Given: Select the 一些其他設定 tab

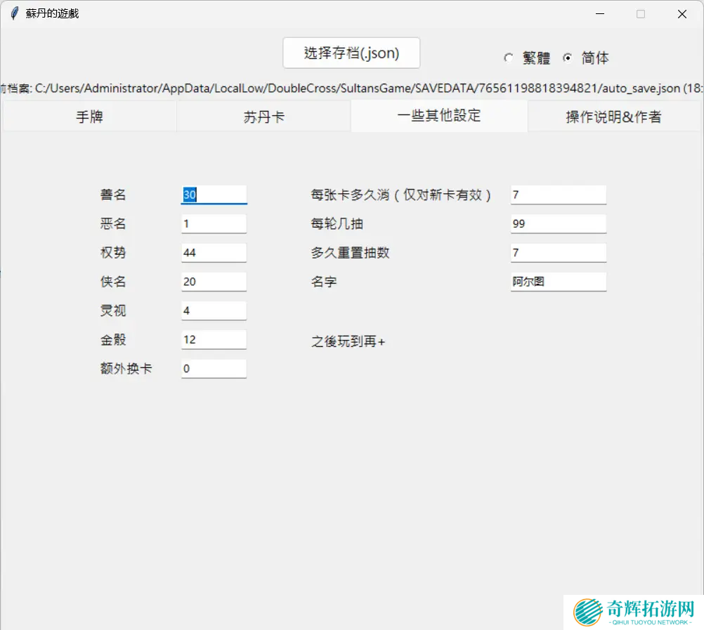Looking at the screenshot, I should pos(439,116).
